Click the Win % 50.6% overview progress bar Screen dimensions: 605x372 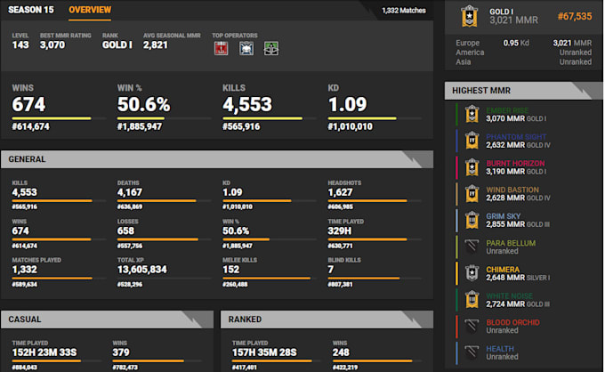164,118
